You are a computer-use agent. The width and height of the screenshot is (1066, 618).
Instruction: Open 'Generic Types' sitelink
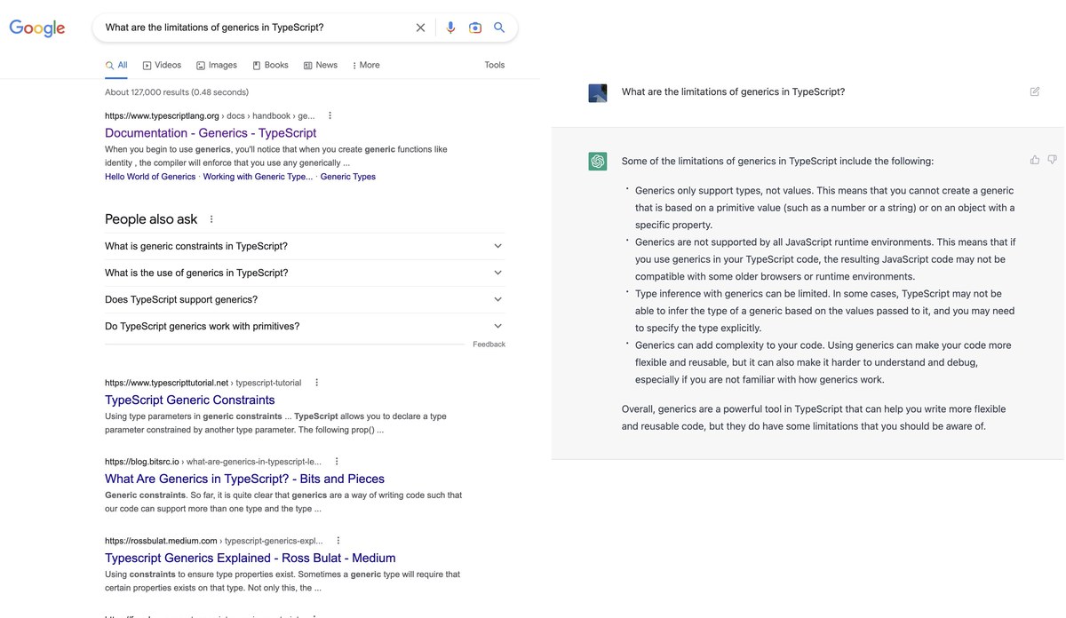(x=348, y=177)
